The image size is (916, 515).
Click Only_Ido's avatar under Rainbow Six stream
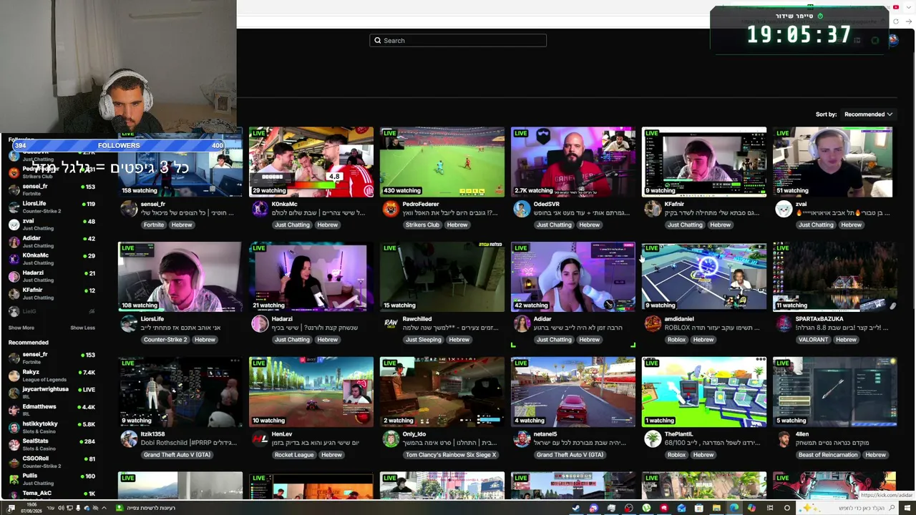(391, 438)
